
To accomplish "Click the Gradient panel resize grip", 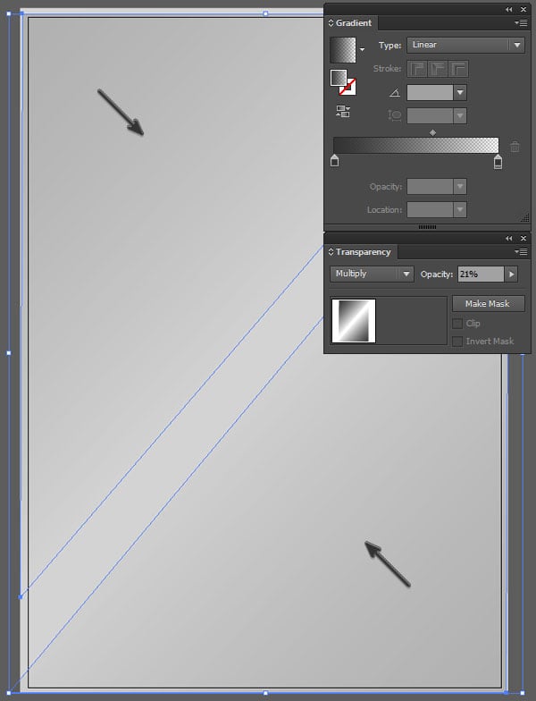I will pyautogui.click(x=525, y=218).
